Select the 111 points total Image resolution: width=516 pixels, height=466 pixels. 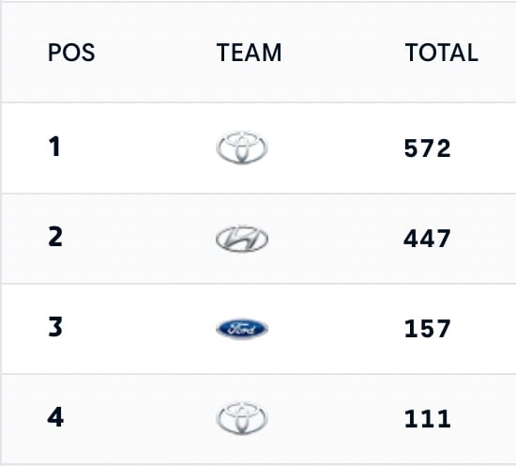click(x=427, y=419)
